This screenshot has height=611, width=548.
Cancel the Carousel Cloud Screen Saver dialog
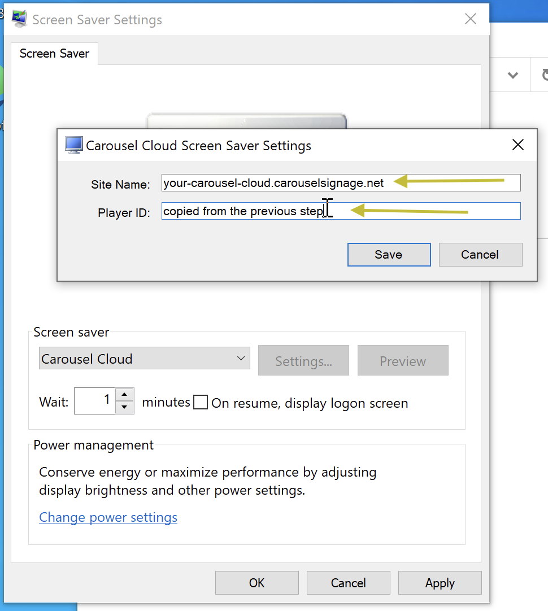(x=480, y=254)
